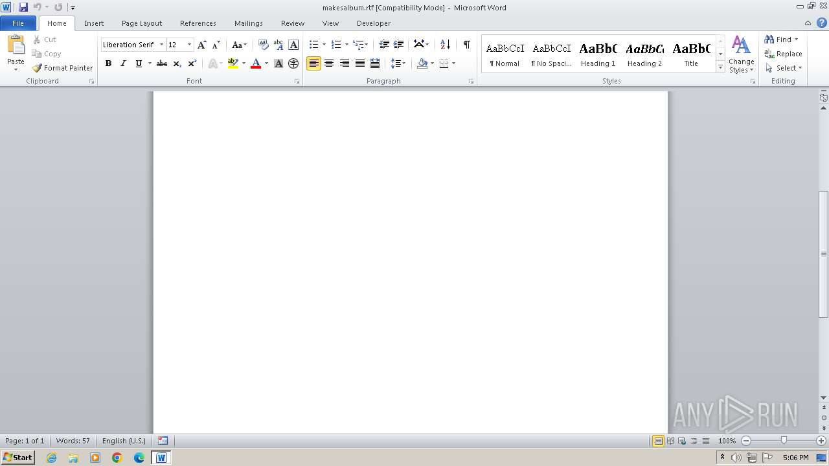Click the Save icon in quick access toolbar
Viewport: 829px width, 466px height.
pyautogui.click(x=23, y=7)
